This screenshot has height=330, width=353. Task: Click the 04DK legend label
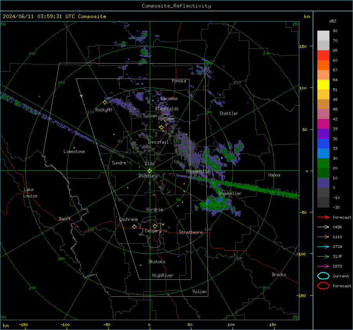[337, 227]
